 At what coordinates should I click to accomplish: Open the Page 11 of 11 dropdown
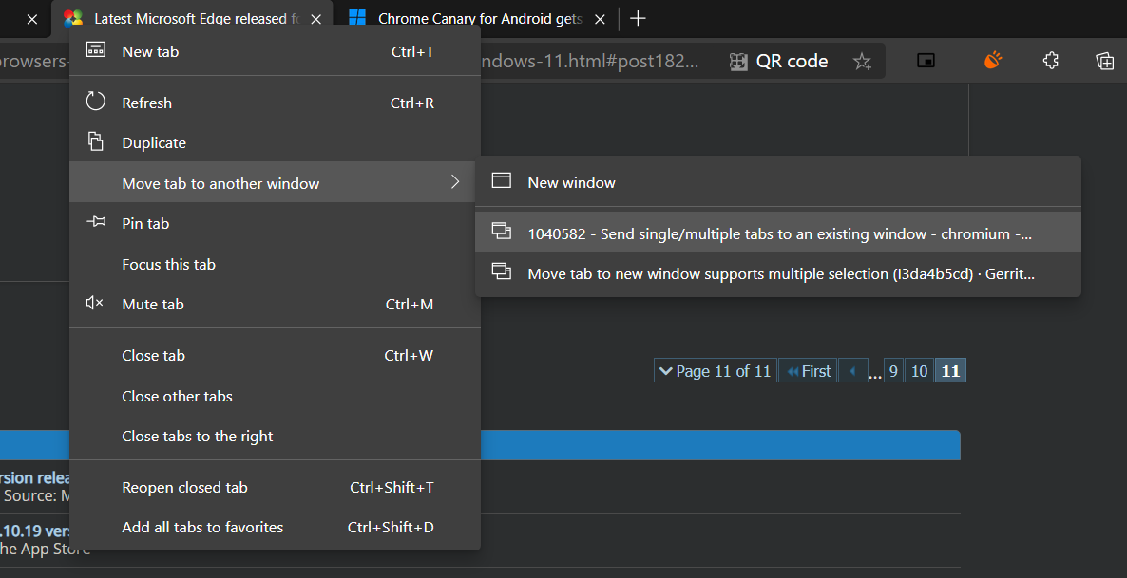click(x=715, y=371)
